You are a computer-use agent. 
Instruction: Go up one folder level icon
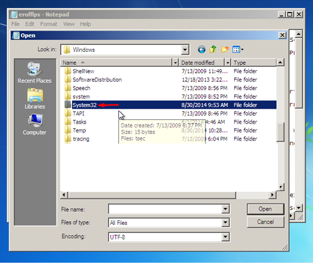[x=213, y=49]
